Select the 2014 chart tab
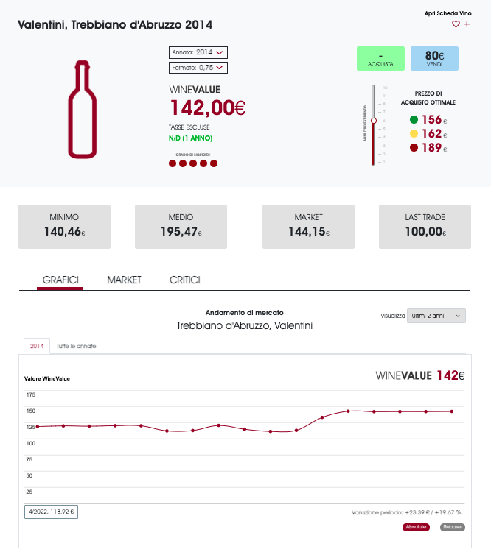The height and width of the screenshot is (552, 491). [x=37, y=346]
